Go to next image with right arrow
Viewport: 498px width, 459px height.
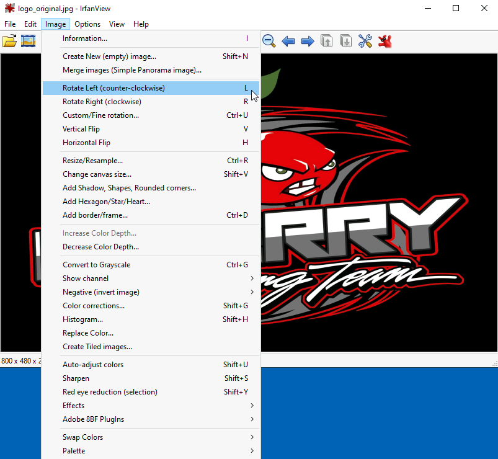[x=308, y=41]
